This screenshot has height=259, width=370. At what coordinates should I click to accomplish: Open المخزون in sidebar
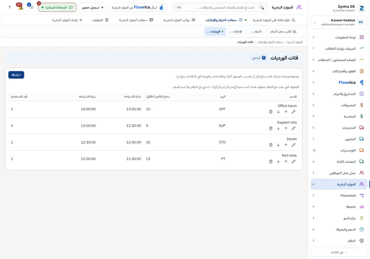(x=339, y=139)
